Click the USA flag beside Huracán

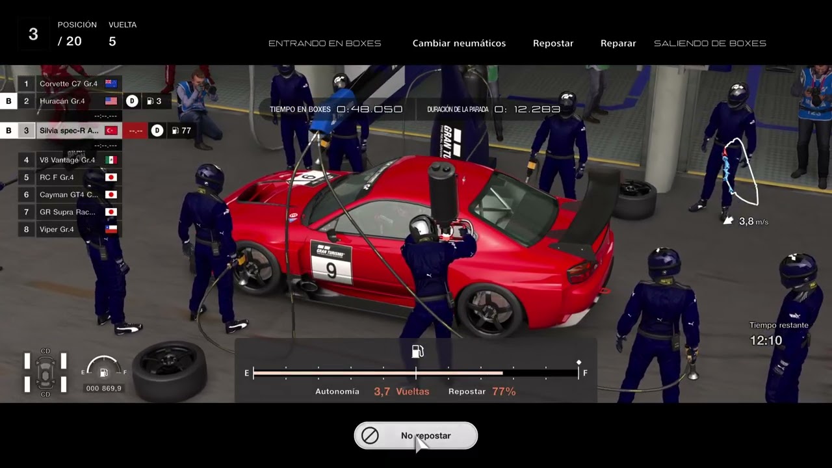tap(111, 101)
